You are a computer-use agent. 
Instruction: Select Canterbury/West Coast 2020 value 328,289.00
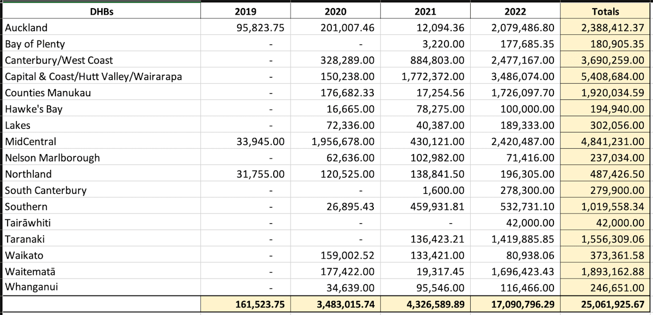point(347,60)
